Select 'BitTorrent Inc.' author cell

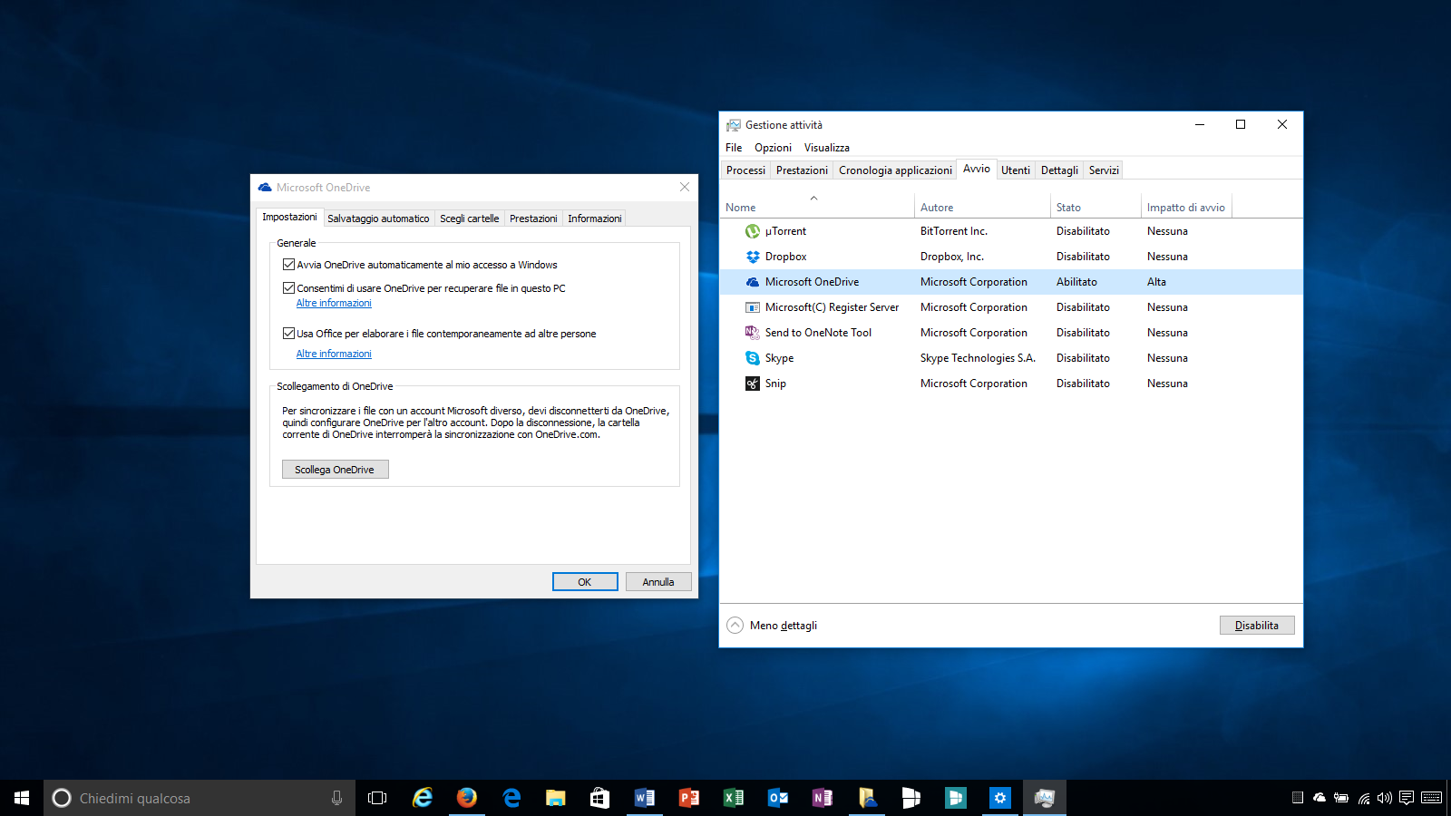[954, 231]
